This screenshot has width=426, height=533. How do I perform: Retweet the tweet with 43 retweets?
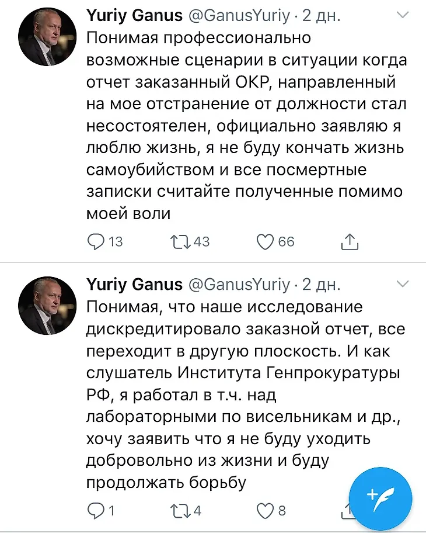click(181, 242)
